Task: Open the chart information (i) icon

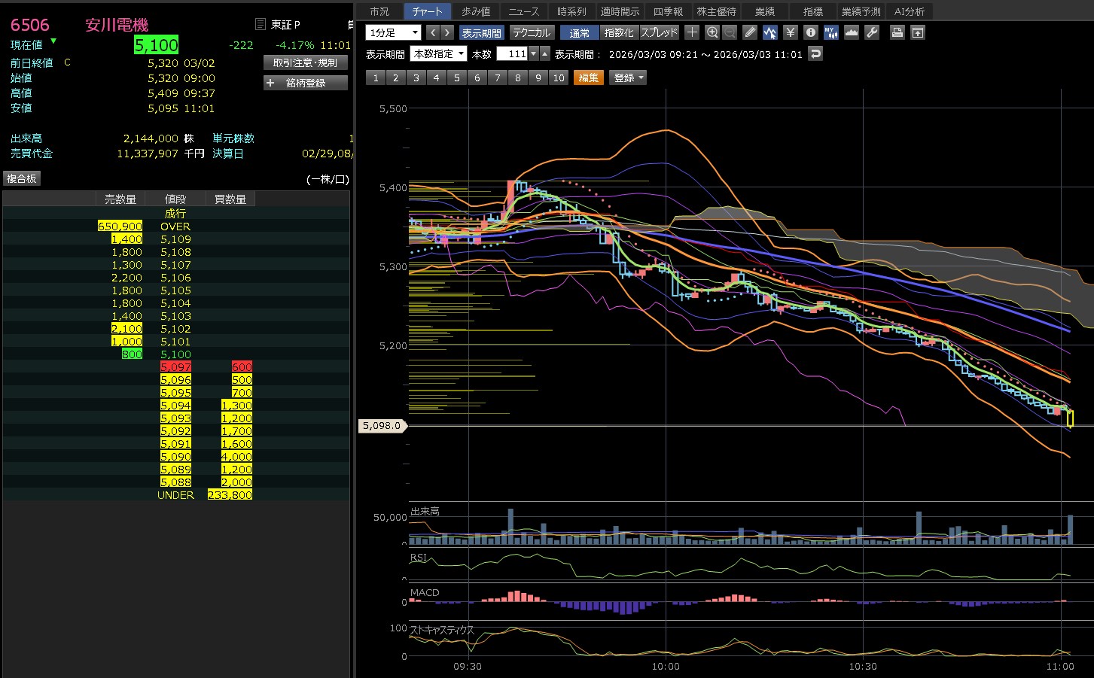Action: (810, 32)
